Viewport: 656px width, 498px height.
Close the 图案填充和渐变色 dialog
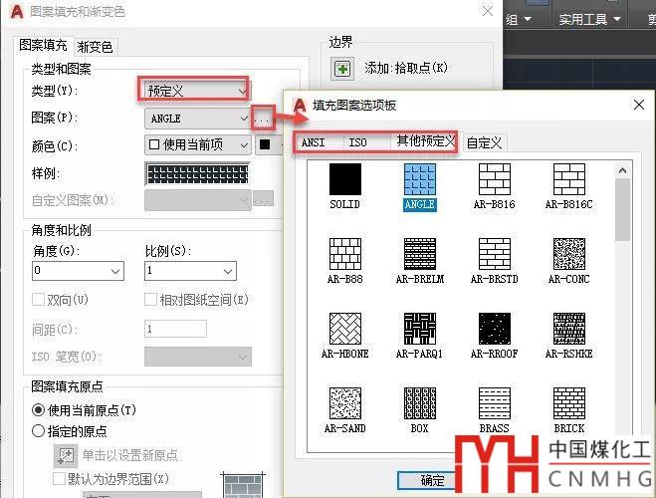tap(488, 11)
